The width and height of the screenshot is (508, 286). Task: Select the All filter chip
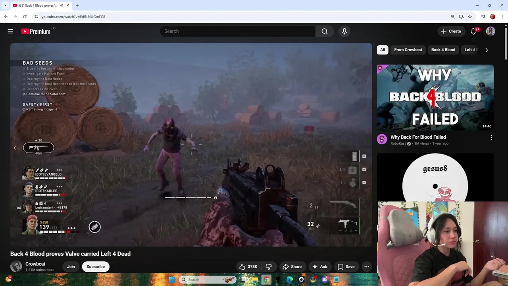tap(382, 50)
